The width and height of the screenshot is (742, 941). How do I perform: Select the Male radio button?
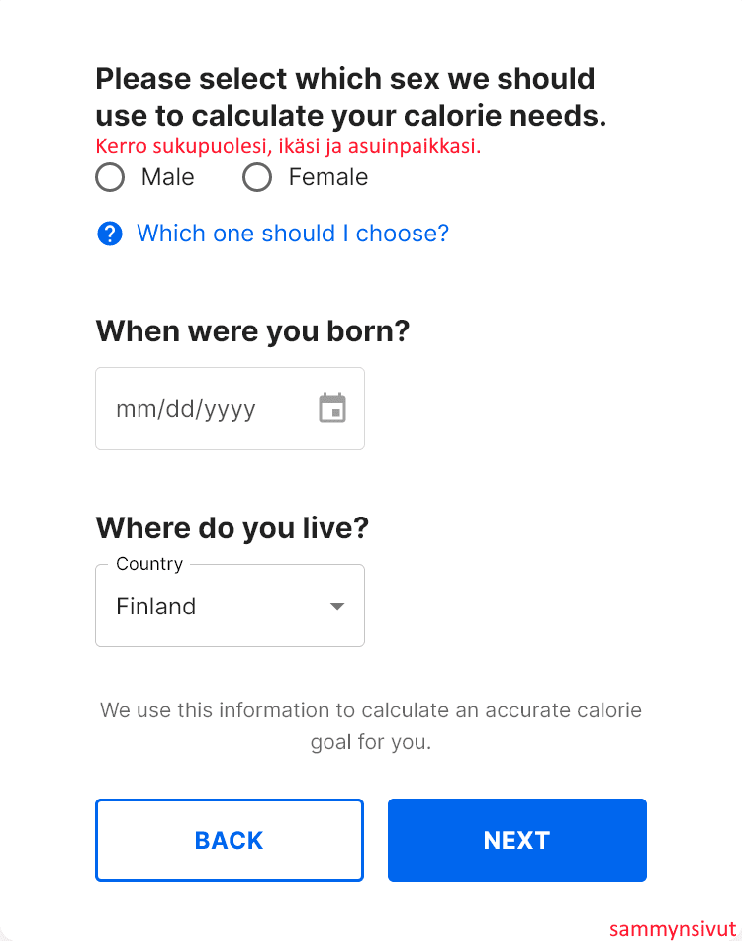coord(110,178)
